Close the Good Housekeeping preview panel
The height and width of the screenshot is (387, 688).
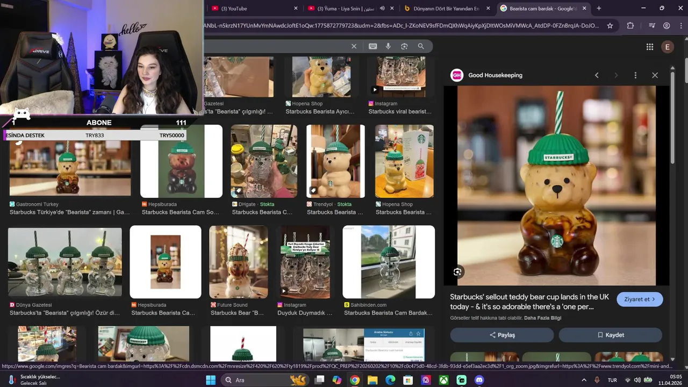point(655,75)
